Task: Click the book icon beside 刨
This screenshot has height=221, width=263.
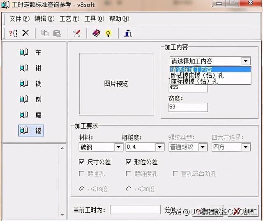Action: [24, 99]
